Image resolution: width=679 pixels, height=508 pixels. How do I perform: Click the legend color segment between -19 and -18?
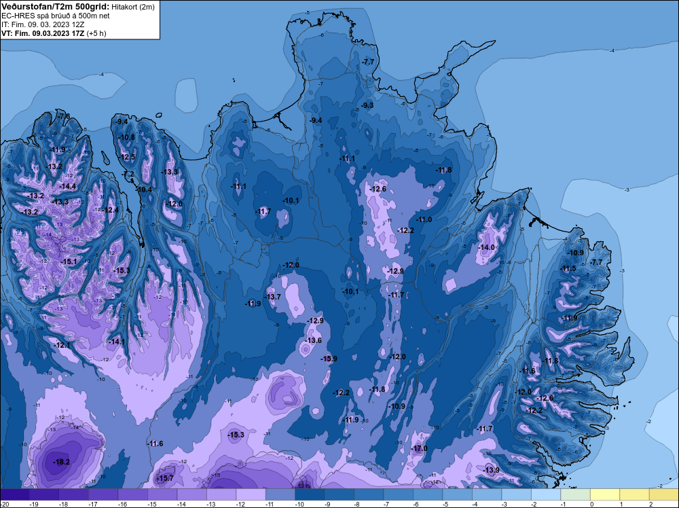[x=45, y=494]
